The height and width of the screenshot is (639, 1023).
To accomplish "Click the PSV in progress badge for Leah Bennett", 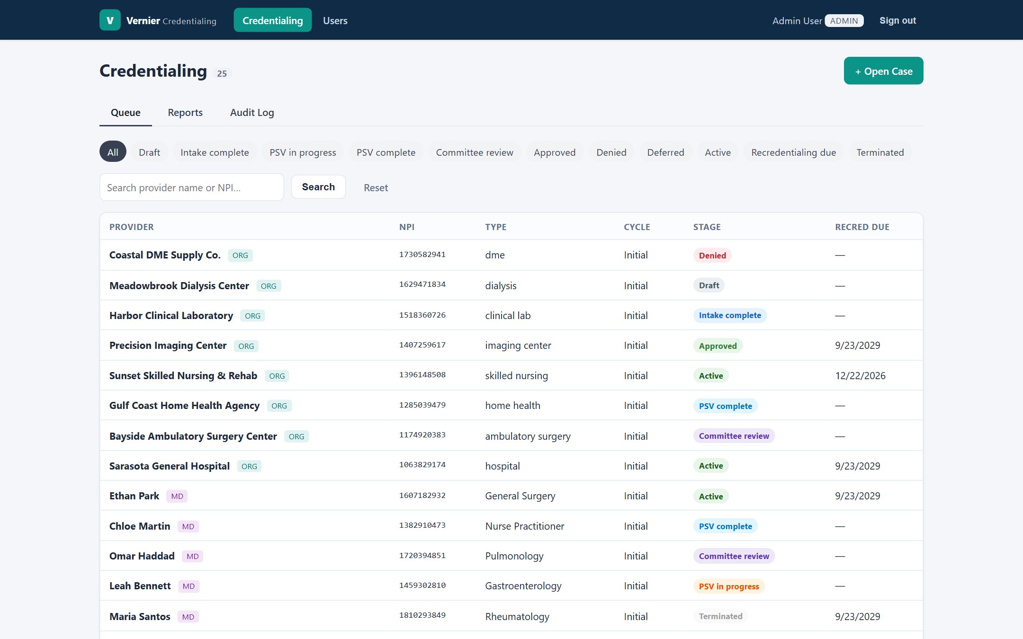I will (729, 586).
